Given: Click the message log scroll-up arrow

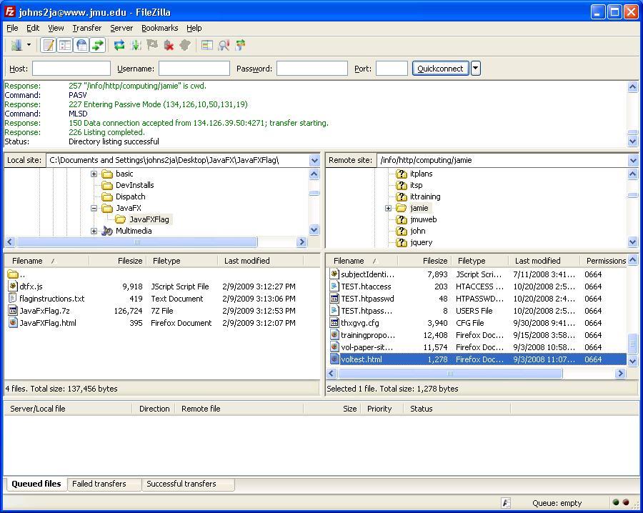Looking at the screenshot, I should tap(633, 87).
